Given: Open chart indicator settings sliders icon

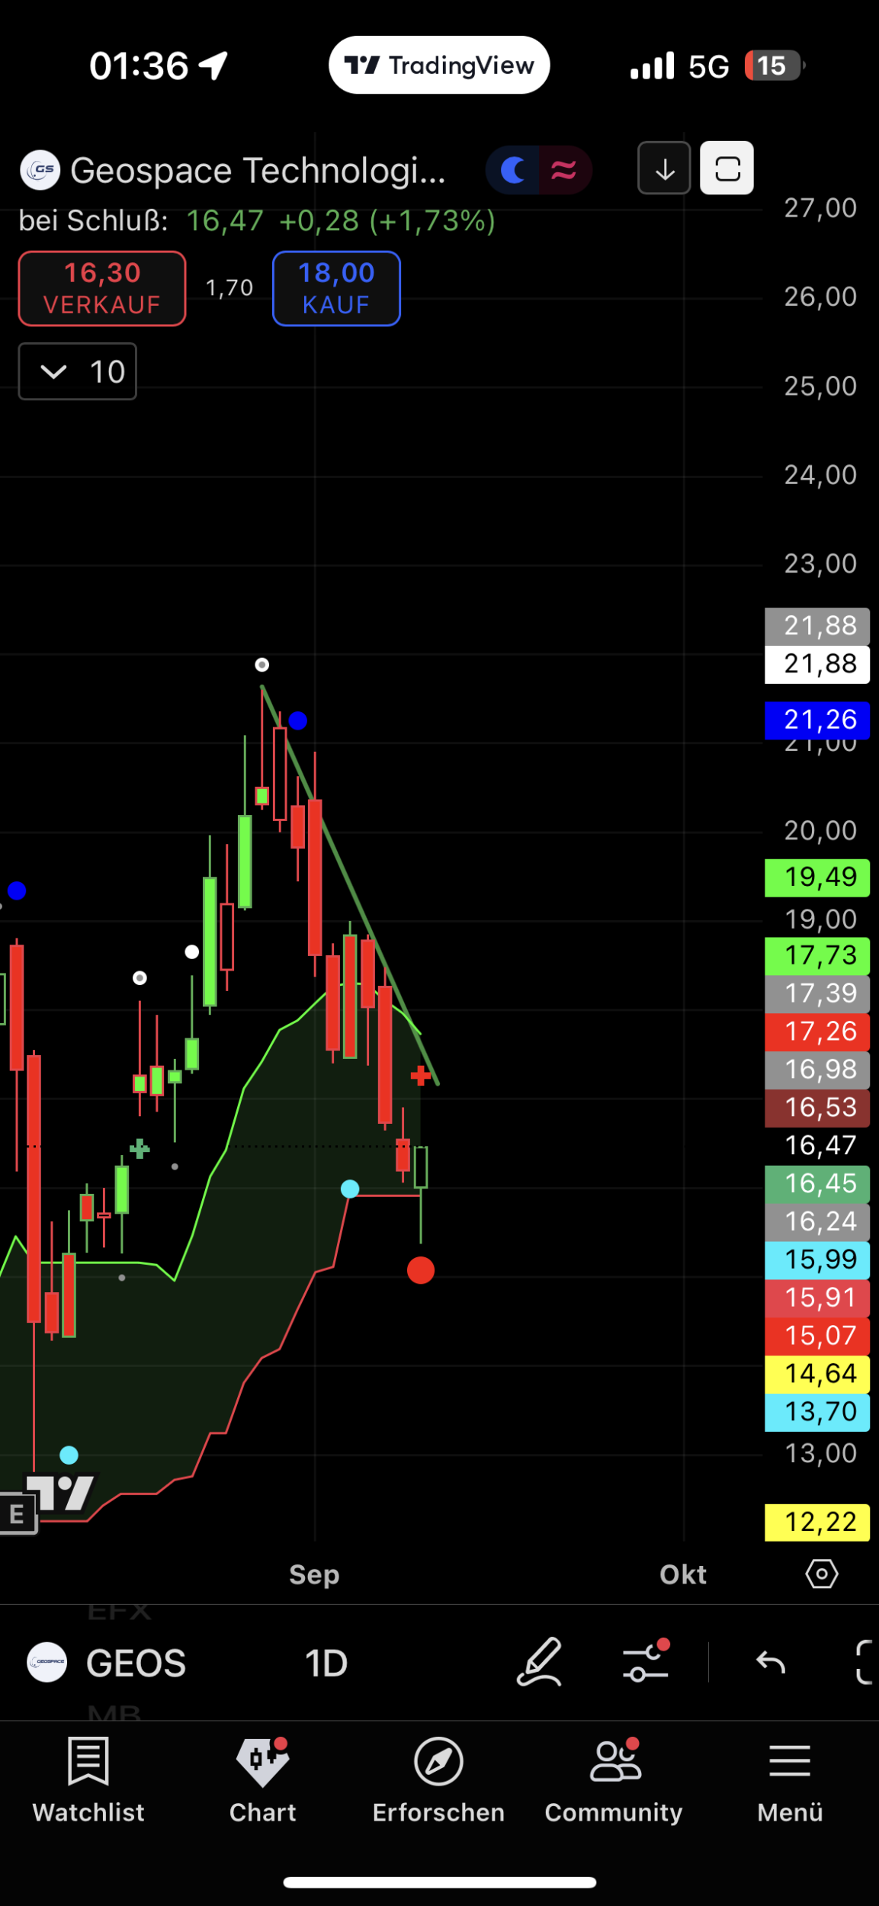Looking at the screenshot, I should point(646,1662).
